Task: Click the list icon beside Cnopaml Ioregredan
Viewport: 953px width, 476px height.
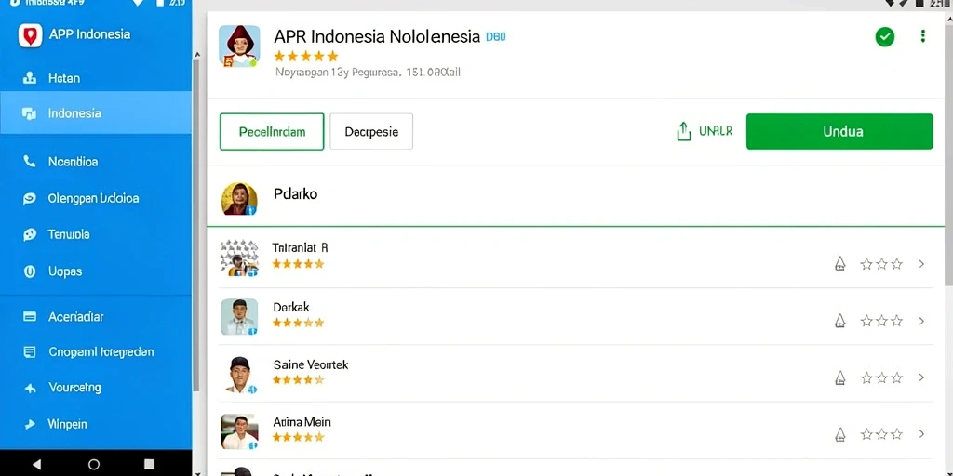Action: [x=29, y=352]
